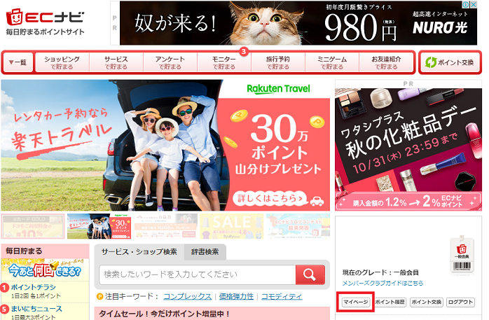Click the orange P coin icon by keywords
The width and height of the screenshot is (489, 320).
pyautogui.click(x=99, y=296)
